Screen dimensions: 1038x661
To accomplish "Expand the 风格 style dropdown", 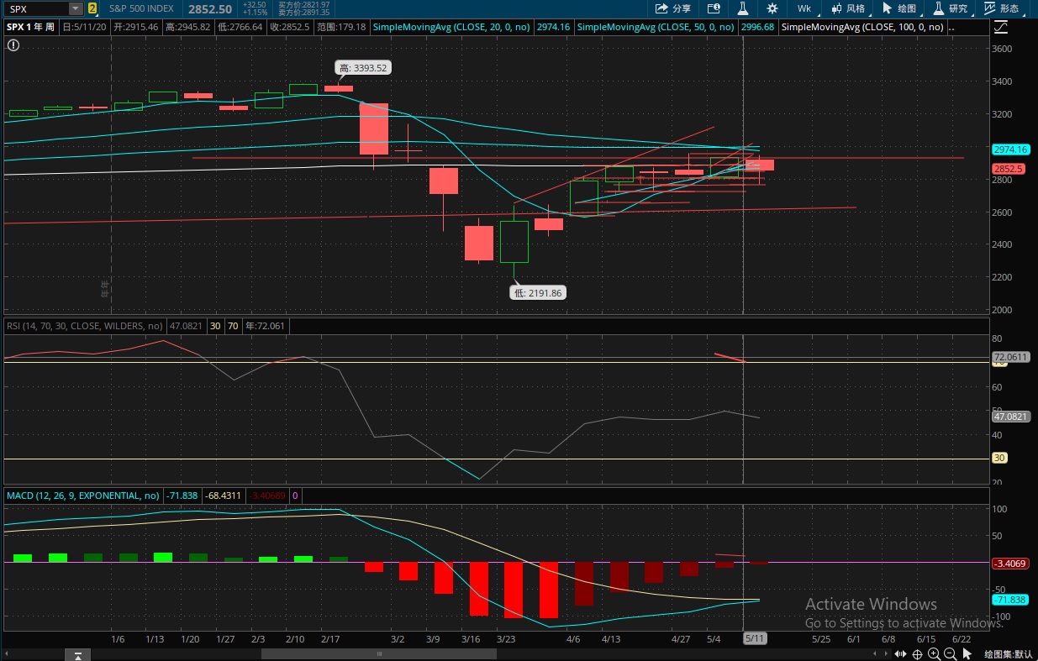I will click(848, 8).
